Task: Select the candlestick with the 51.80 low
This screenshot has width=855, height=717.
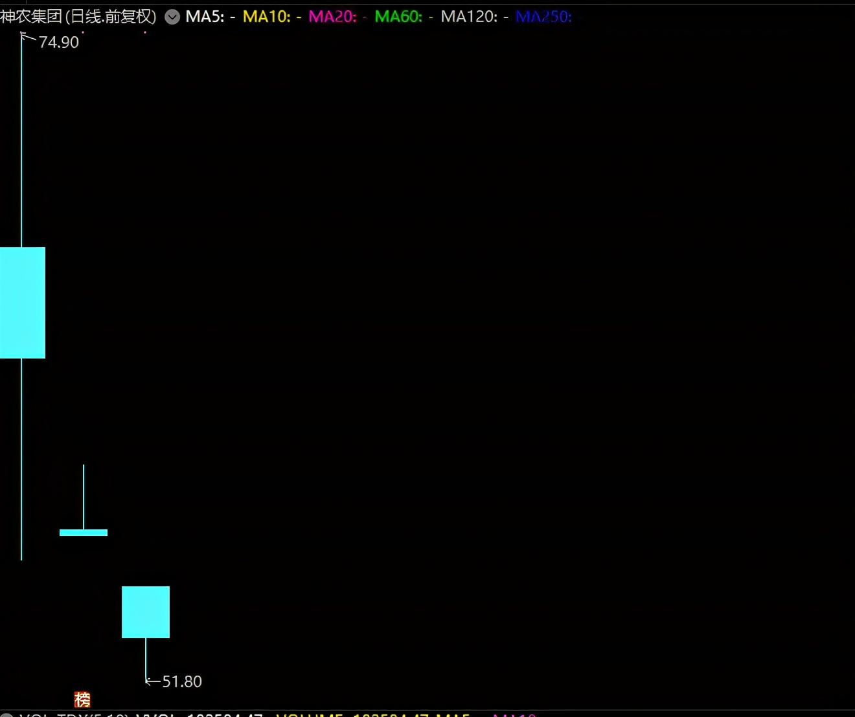Action: (x=146, y=612)
